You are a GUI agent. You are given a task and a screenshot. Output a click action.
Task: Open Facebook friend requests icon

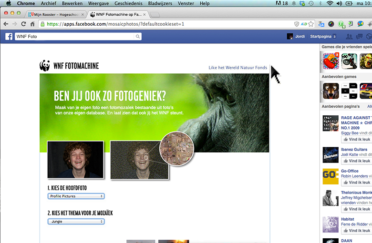pos(349,37)
